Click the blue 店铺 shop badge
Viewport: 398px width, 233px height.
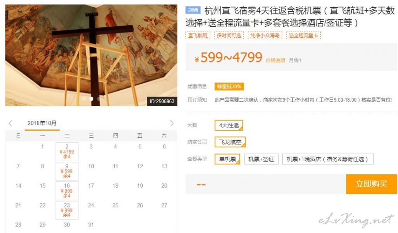tap(193, 10)
